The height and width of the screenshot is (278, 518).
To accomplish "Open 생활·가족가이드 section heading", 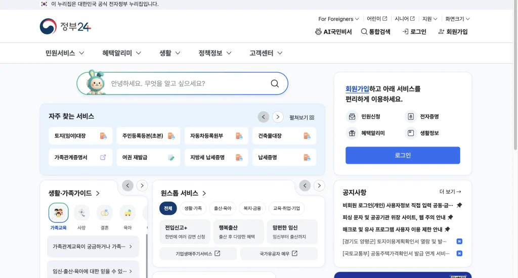I will point(74,193).
